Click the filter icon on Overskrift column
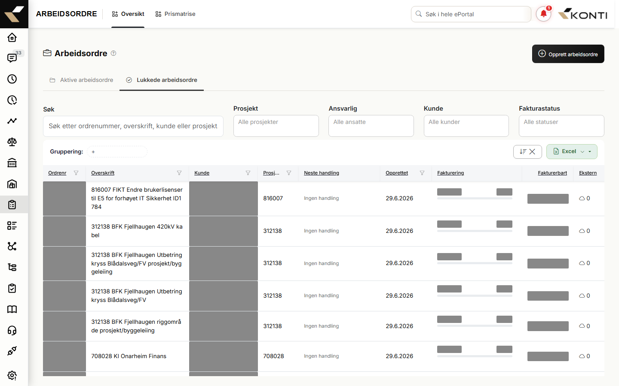Screen dimensions: 619x386 coord(179,173)
